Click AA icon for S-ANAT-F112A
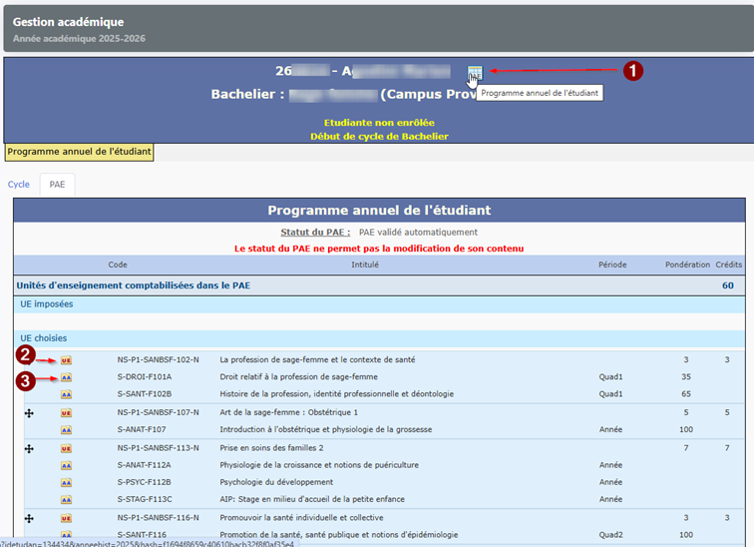 67,465
